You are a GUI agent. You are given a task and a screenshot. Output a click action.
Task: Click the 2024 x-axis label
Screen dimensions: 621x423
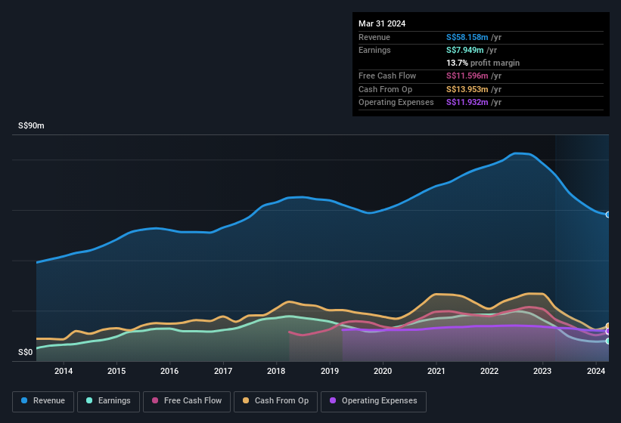[596, 371]
